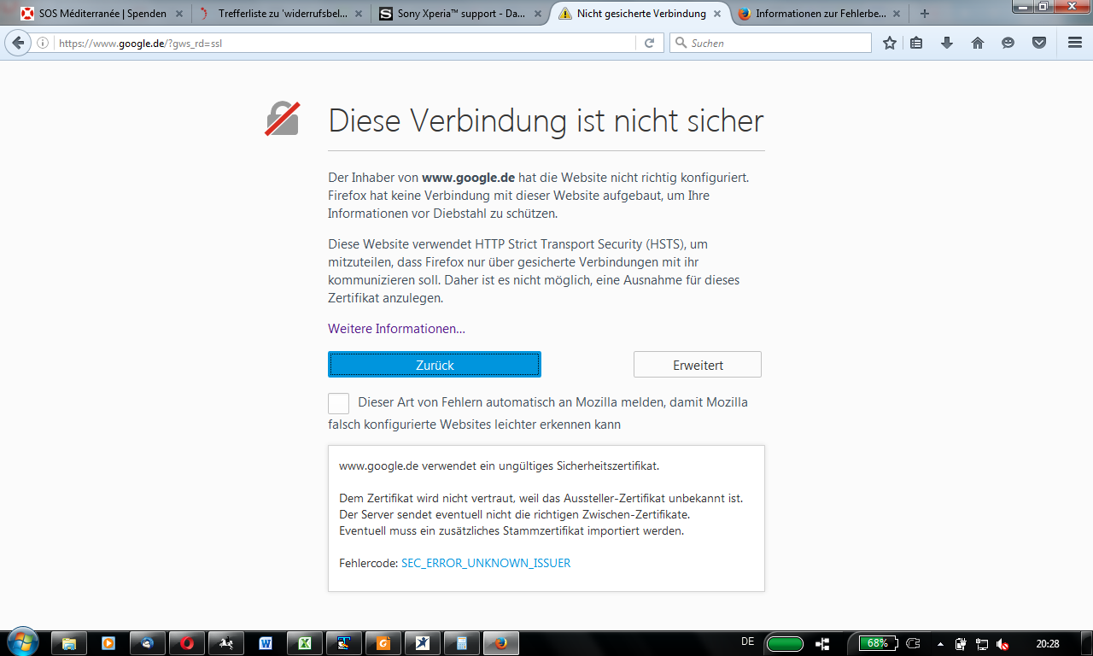This screenshot has width=1093, height=656.
Task: Click the 20:28 taskbar clock
Action: (1048, 643)
